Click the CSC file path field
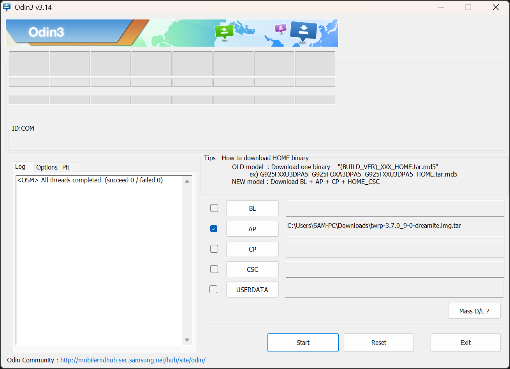Image resolution: width=510 pixels, height=369 pixels. [x=395, y=269]
